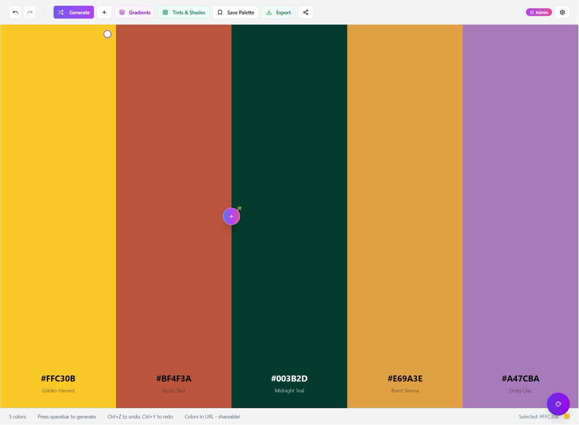Image resolution: width=579 pixels, height=425 pixels.
Task: Click hex code #BF4F3A
Action: coord(174,378)
